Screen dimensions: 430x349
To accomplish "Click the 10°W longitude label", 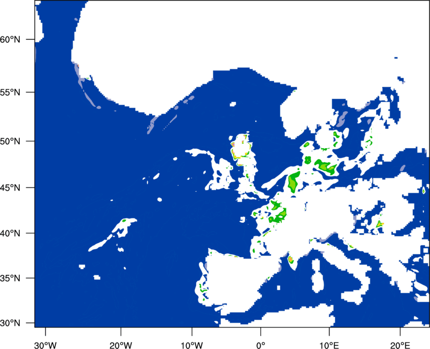I will (192, 345).
